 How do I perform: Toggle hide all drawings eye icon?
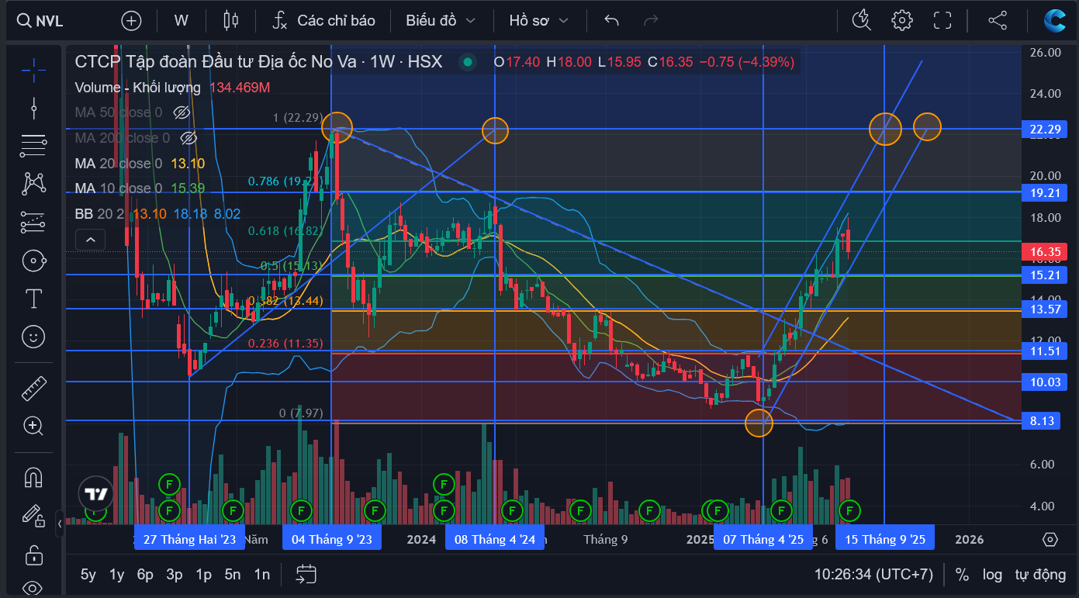33,587
